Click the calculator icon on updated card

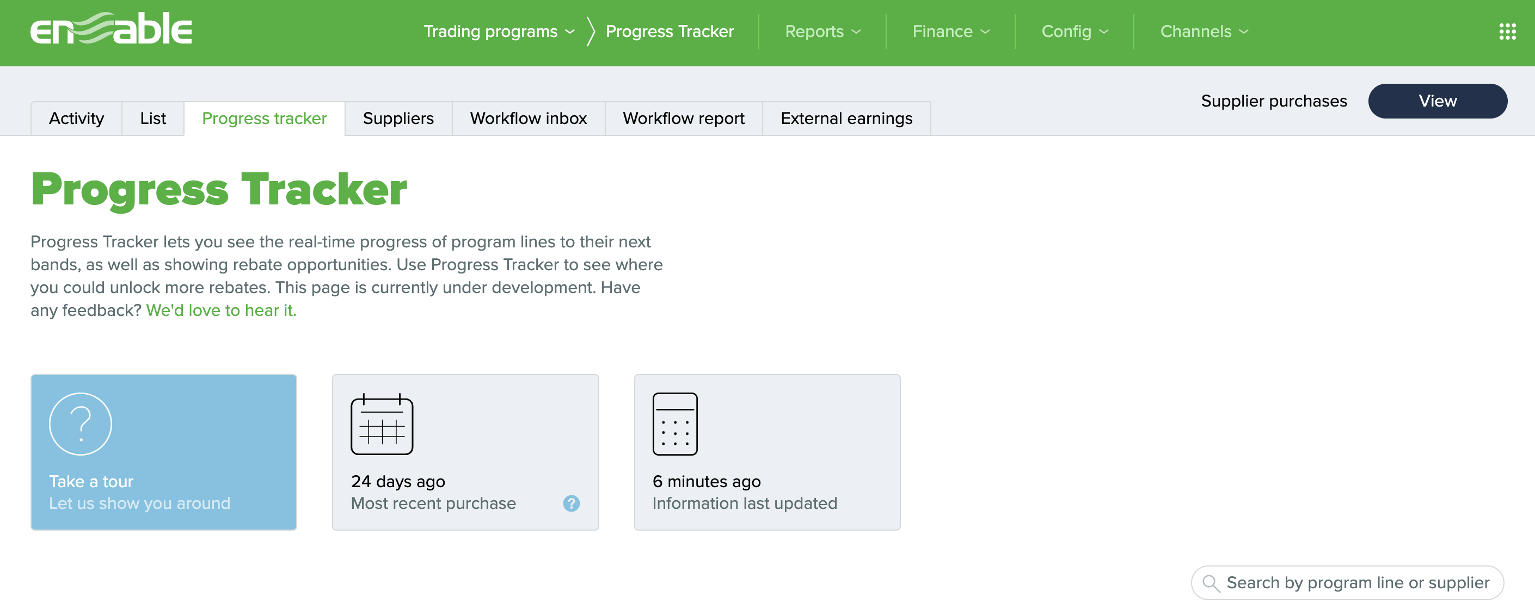point(674,424)
